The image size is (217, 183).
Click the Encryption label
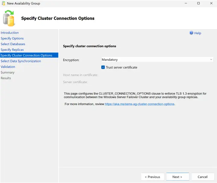click(x=71, y=60)
